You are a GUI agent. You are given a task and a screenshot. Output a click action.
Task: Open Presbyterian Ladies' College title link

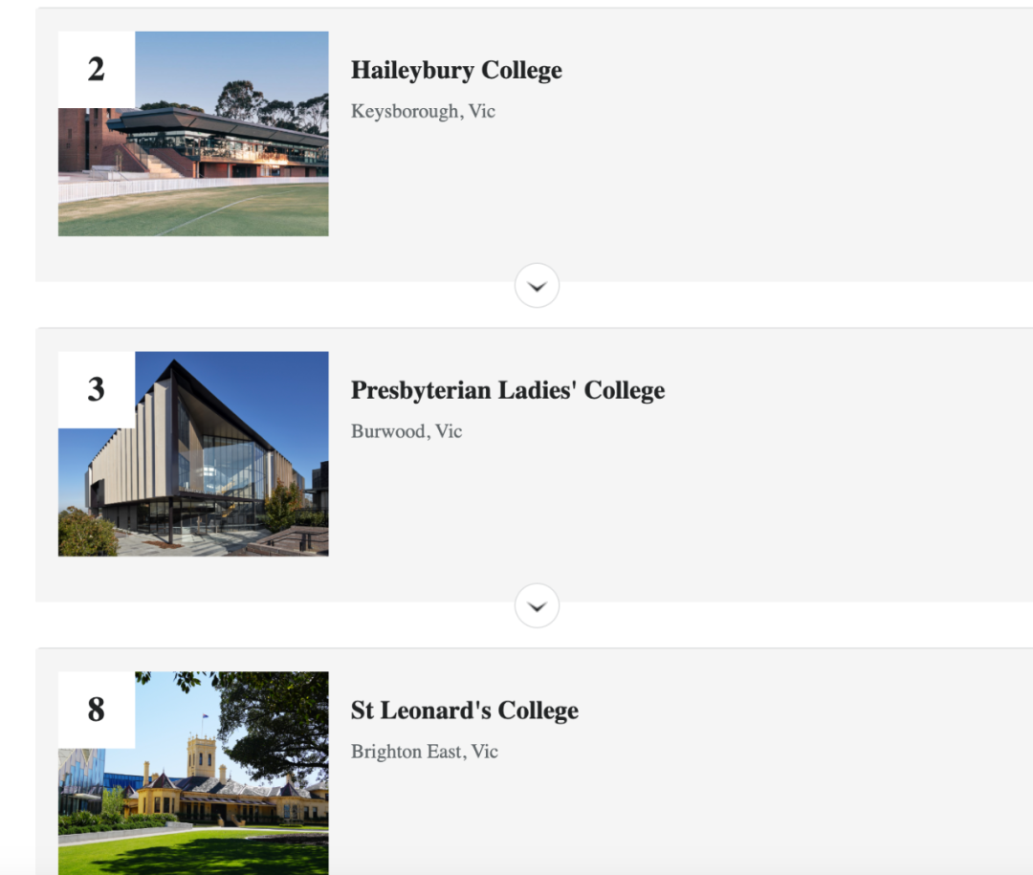[x=507, y=390]
